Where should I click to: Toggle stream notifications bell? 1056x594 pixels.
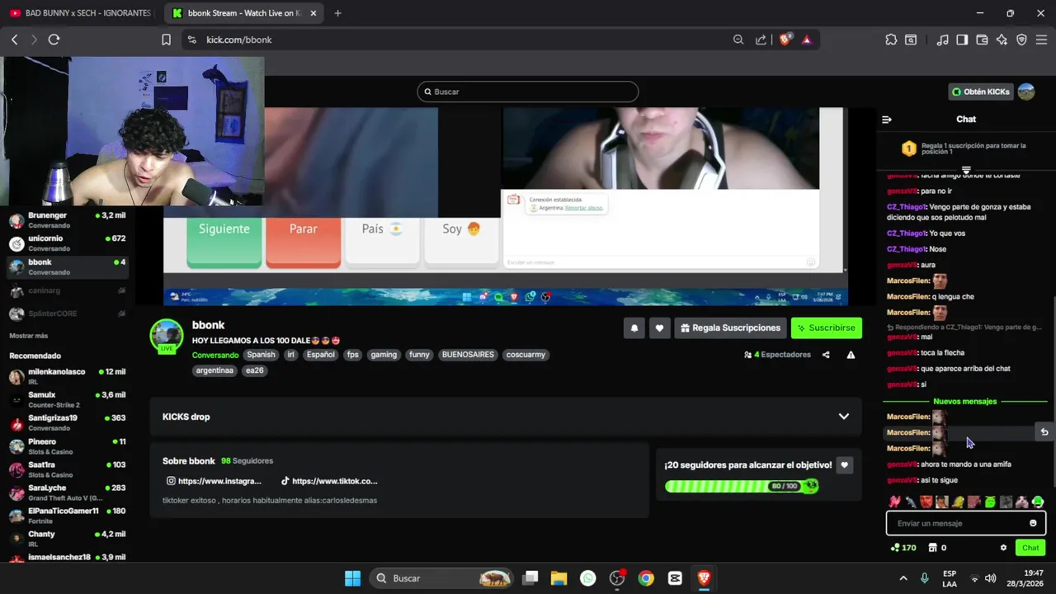pos(634,328)
